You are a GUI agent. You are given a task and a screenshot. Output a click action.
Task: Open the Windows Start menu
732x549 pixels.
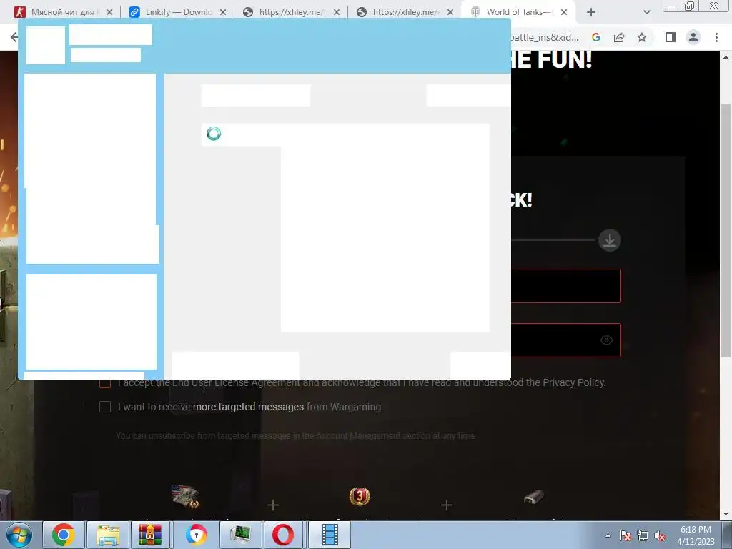point(19,535)
